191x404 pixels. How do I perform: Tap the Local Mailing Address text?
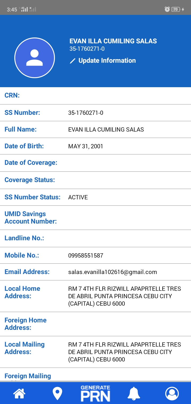[125, 352]
